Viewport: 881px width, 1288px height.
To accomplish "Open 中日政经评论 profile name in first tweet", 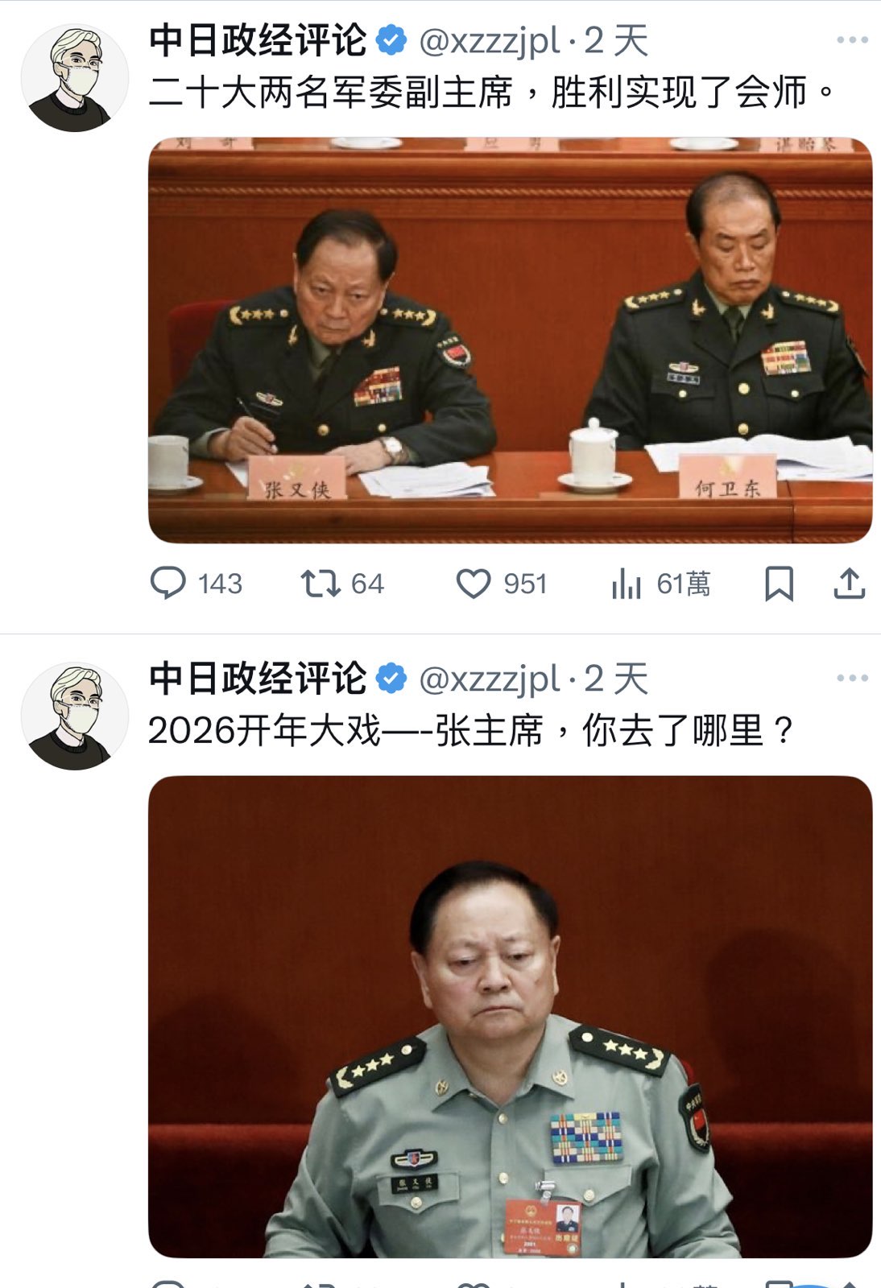I will (x=258, y=40).
